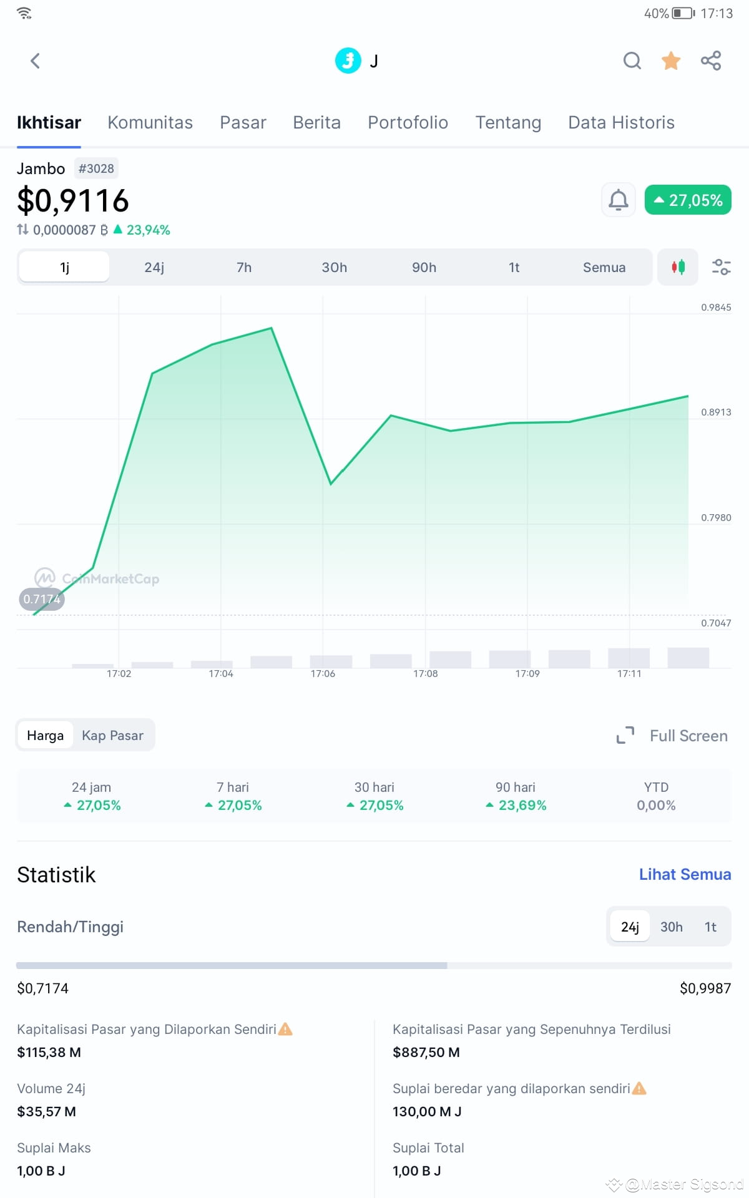Open search with magnifier icon
The height and width of the screenshot is (1198, 749).
click(632, 61)
